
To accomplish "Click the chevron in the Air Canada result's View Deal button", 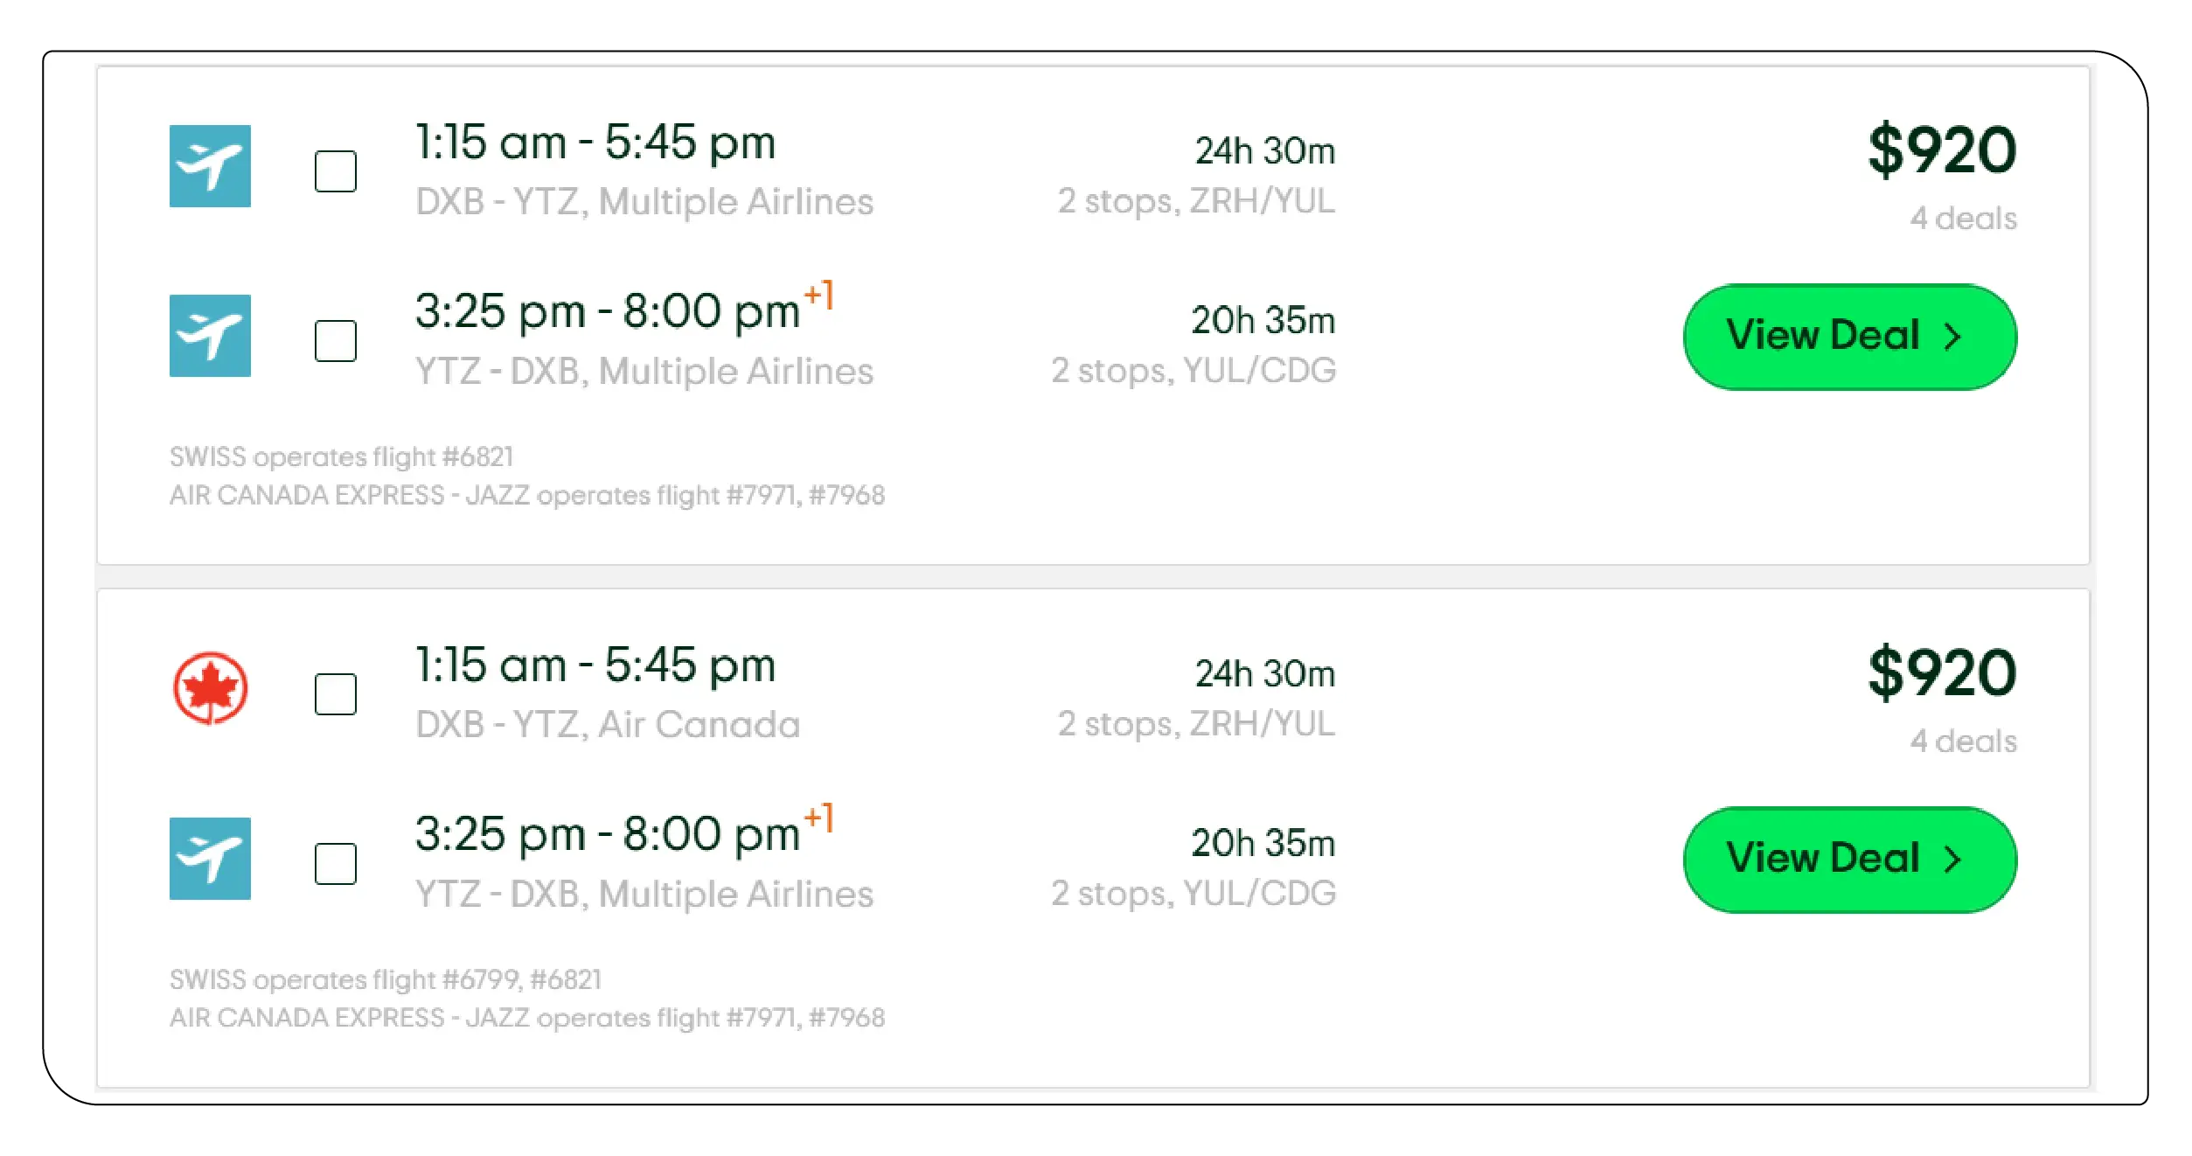I will pos(1952,860).
